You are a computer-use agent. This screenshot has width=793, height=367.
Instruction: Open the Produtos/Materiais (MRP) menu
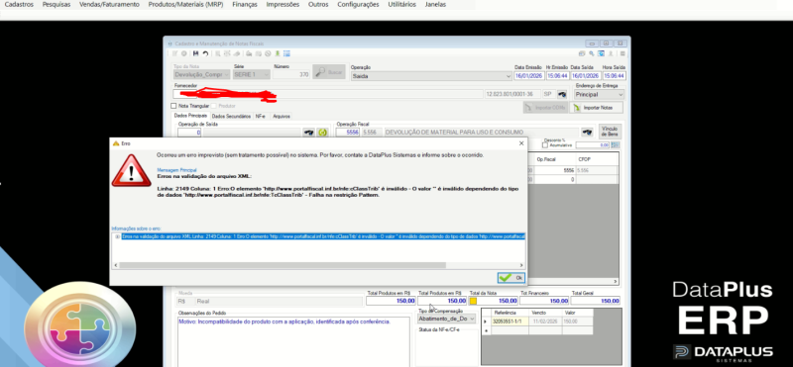click(x=185, y=5)
